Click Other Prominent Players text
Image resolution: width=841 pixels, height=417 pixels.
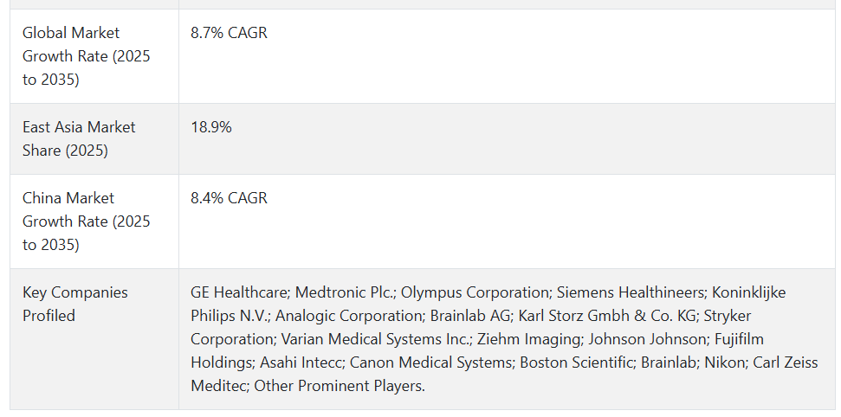click(x=339, y=386)
